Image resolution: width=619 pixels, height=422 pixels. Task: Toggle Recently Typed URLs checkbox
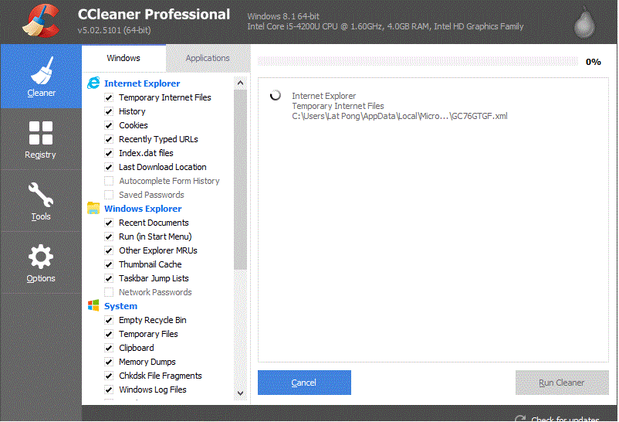click(109, 139)
